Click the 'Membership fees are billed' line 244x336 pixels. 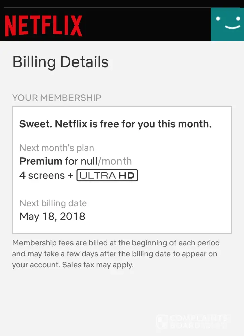[116, 243]
